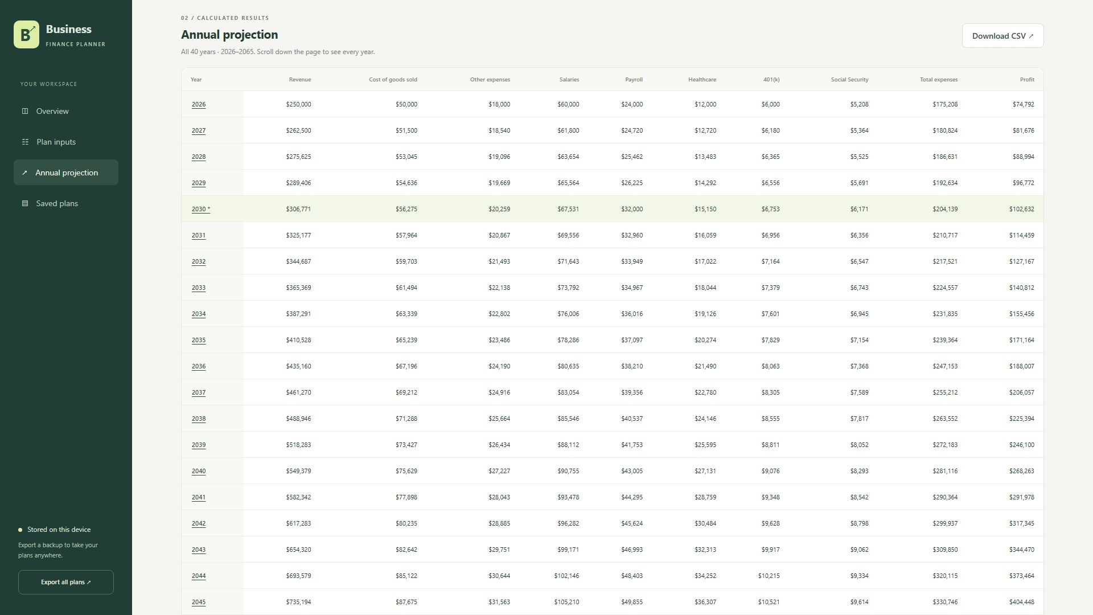Open the 2045 year link

pos(199,602)
